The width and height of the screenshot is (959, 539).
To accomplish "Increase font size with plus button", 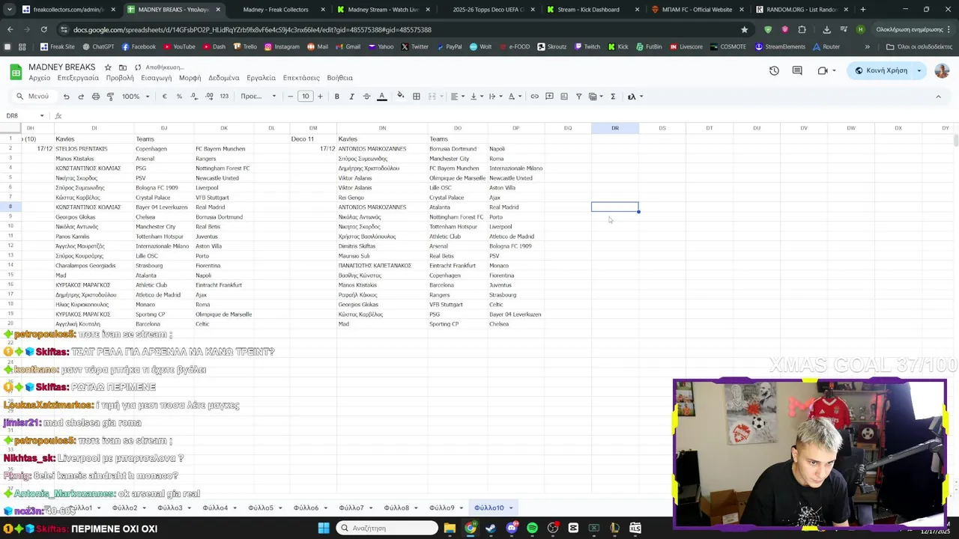I will click(x=320, y=97).
